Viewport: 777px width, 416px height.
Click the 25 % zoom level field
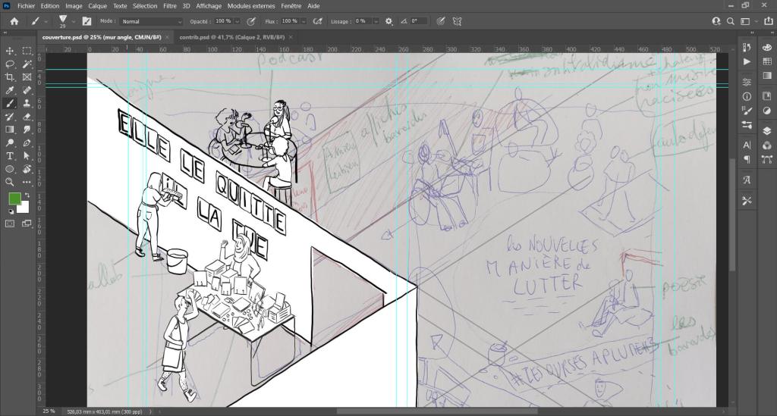point(49,411)
